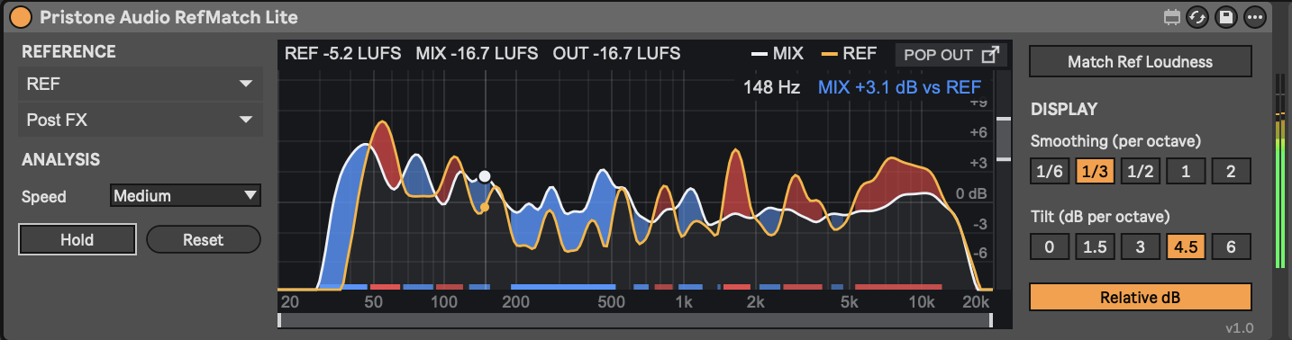Enable the Hold analysis button

pyautogui.click(x=77, y=240)
